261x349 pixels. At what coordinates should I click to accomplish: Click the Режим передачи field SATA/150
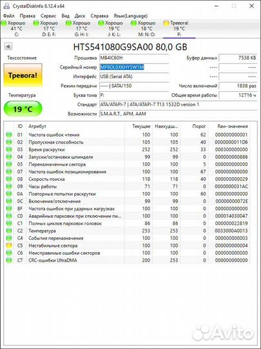[134, 86]
